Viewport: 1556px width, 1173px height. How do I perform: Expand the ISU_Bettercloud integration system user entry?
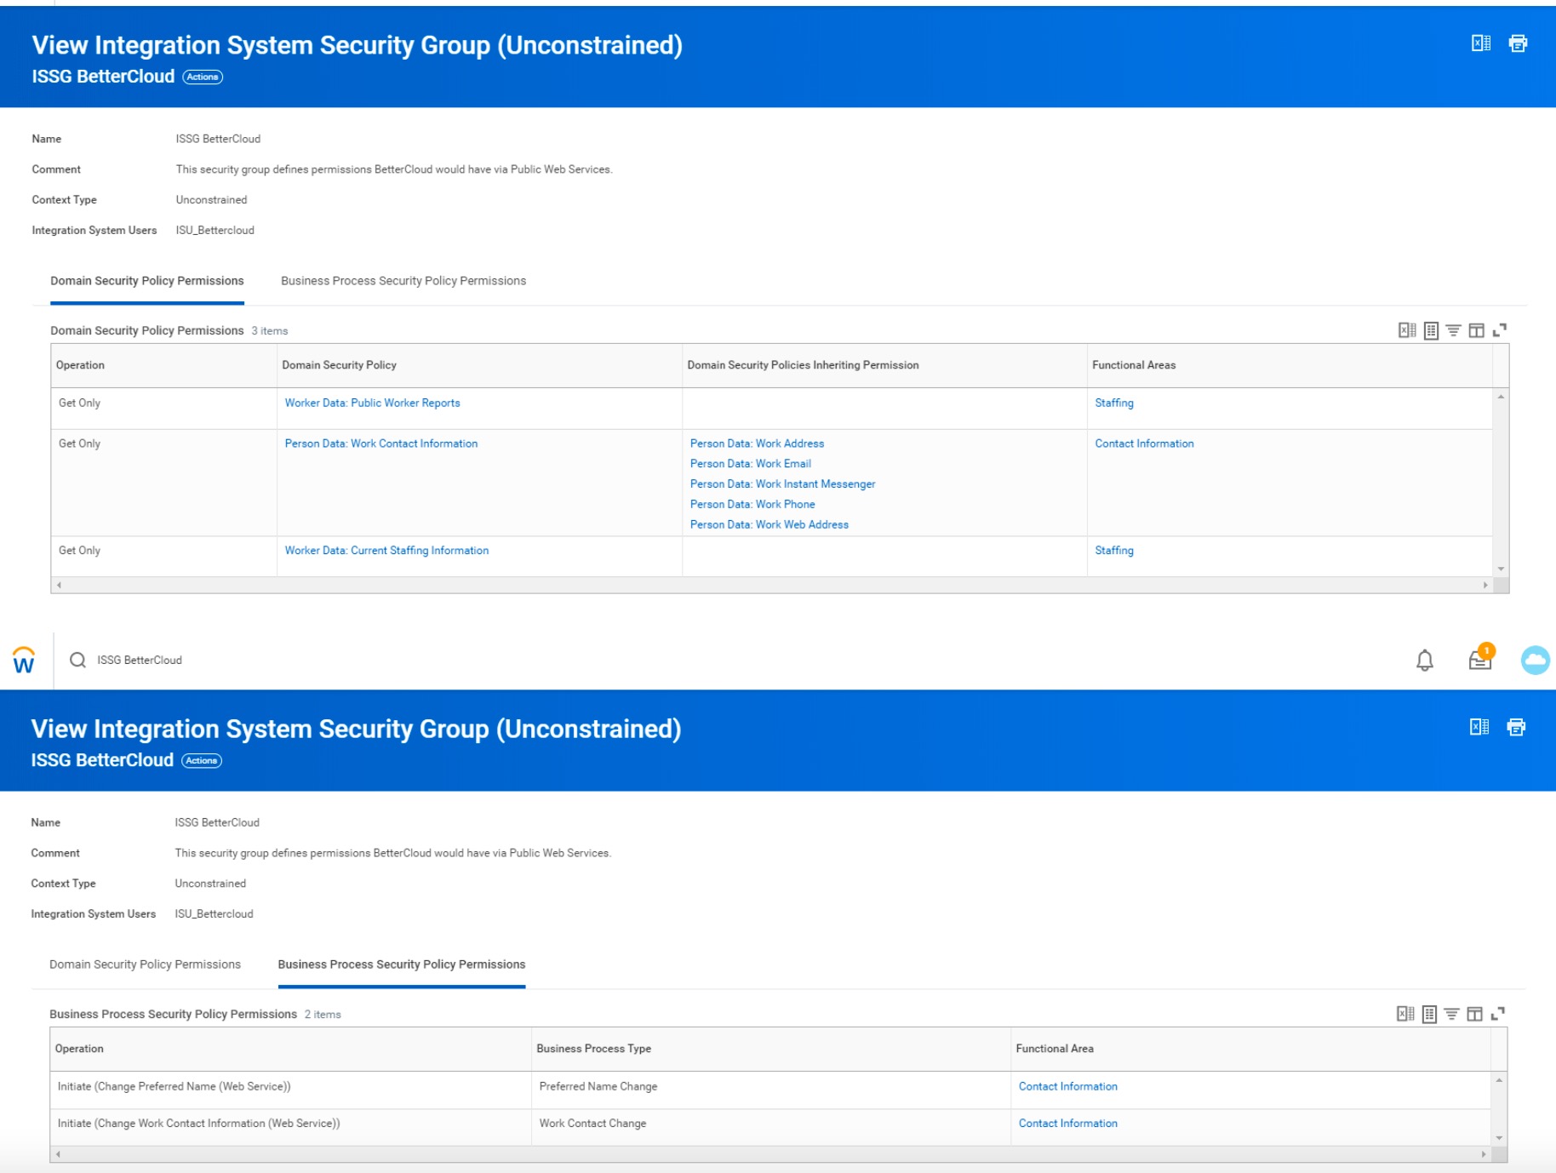pos(214,230)
